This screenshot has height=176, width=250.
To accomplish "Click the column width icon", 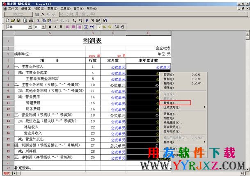I will [92, 27].
